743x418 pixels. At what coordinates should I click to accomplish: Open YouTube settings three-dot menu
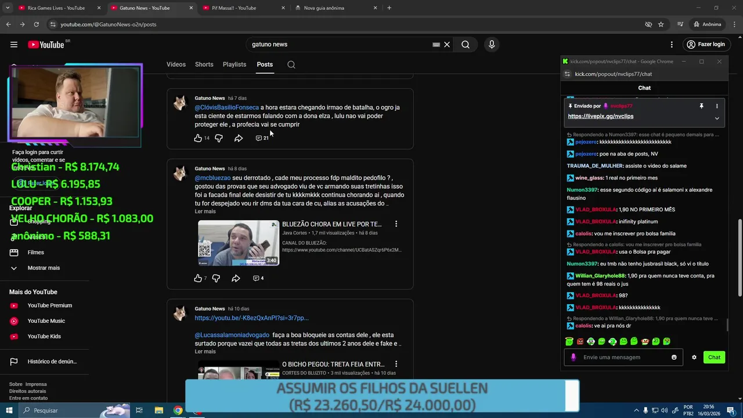[x=672, y=45]
